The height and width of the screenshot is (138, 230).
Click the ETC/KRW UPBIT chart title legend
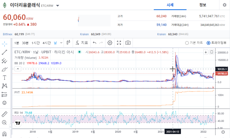tap(44, 52)
